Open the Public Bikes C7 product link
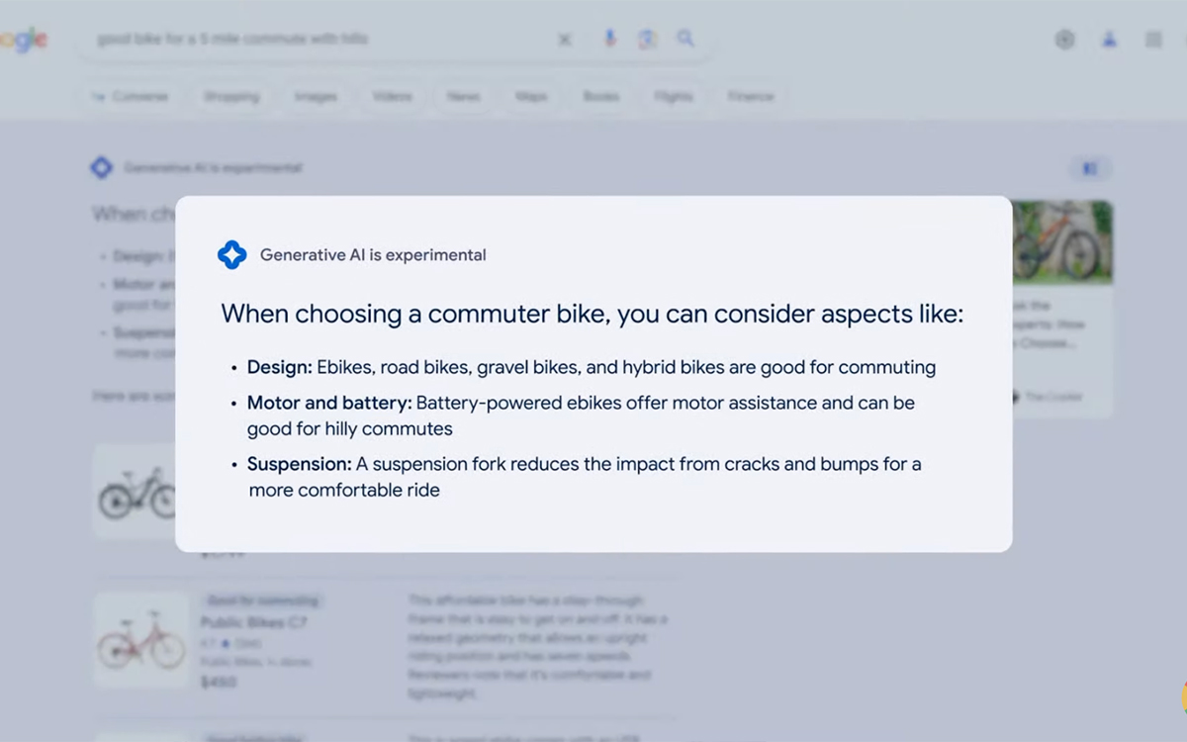The image size is (1187, 742). coord(254,622)
